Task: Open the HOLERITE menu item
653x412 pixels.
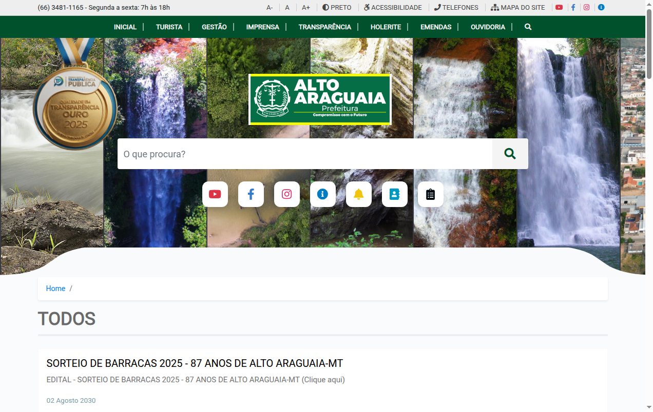Action: point(386,27)
